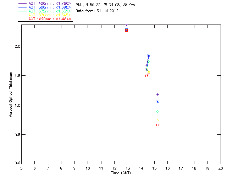Select the x-axis tick label 16
The height and width of the screenshot is (182, 227).
coord(167,168)
